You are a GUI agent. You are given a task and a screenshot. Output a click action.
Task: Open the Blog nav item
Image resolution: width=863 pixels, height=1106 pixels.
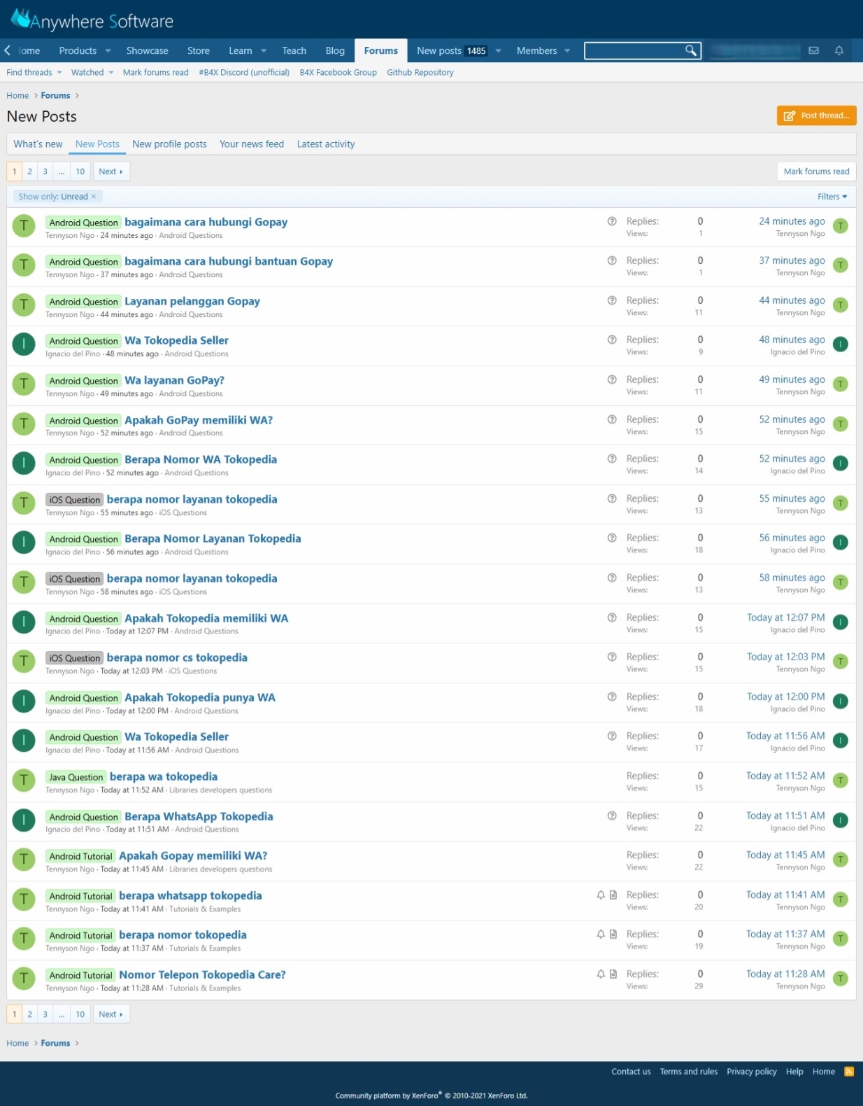point(335,50)
